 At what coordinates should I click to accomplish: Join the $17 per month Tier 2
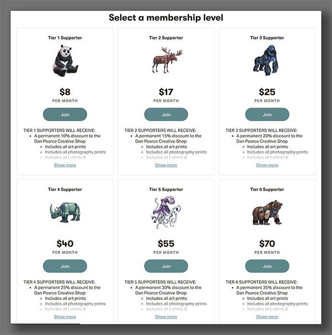tap(166, 114)
